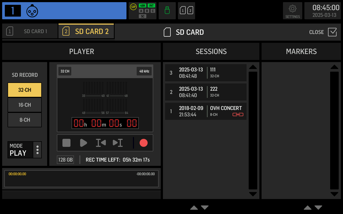Click the INT clock indicator
The height and width of the screenshot is (214, 343).
pyautogui.click(x=151, y=6)
